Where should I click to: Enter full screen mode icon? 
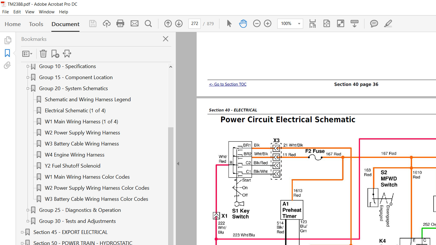pos(341,24)
